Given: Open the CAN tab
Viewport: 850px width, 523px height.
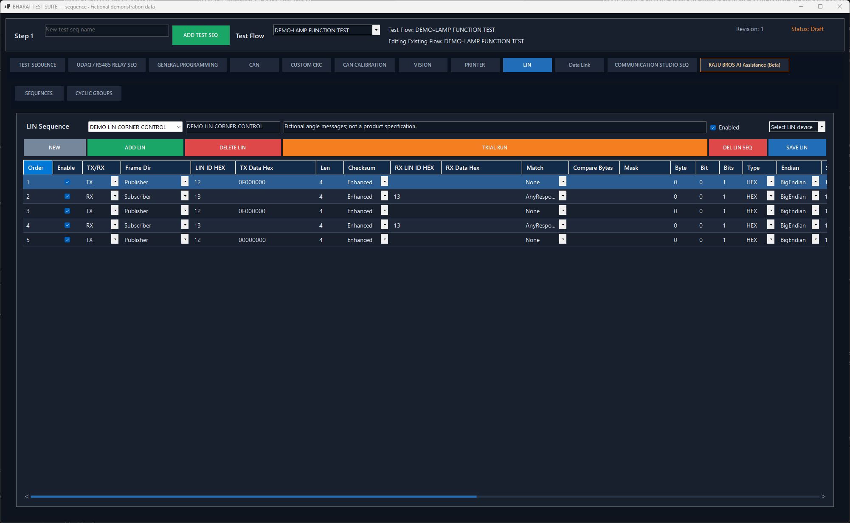Looking at the screenshot, I should 254,65.
